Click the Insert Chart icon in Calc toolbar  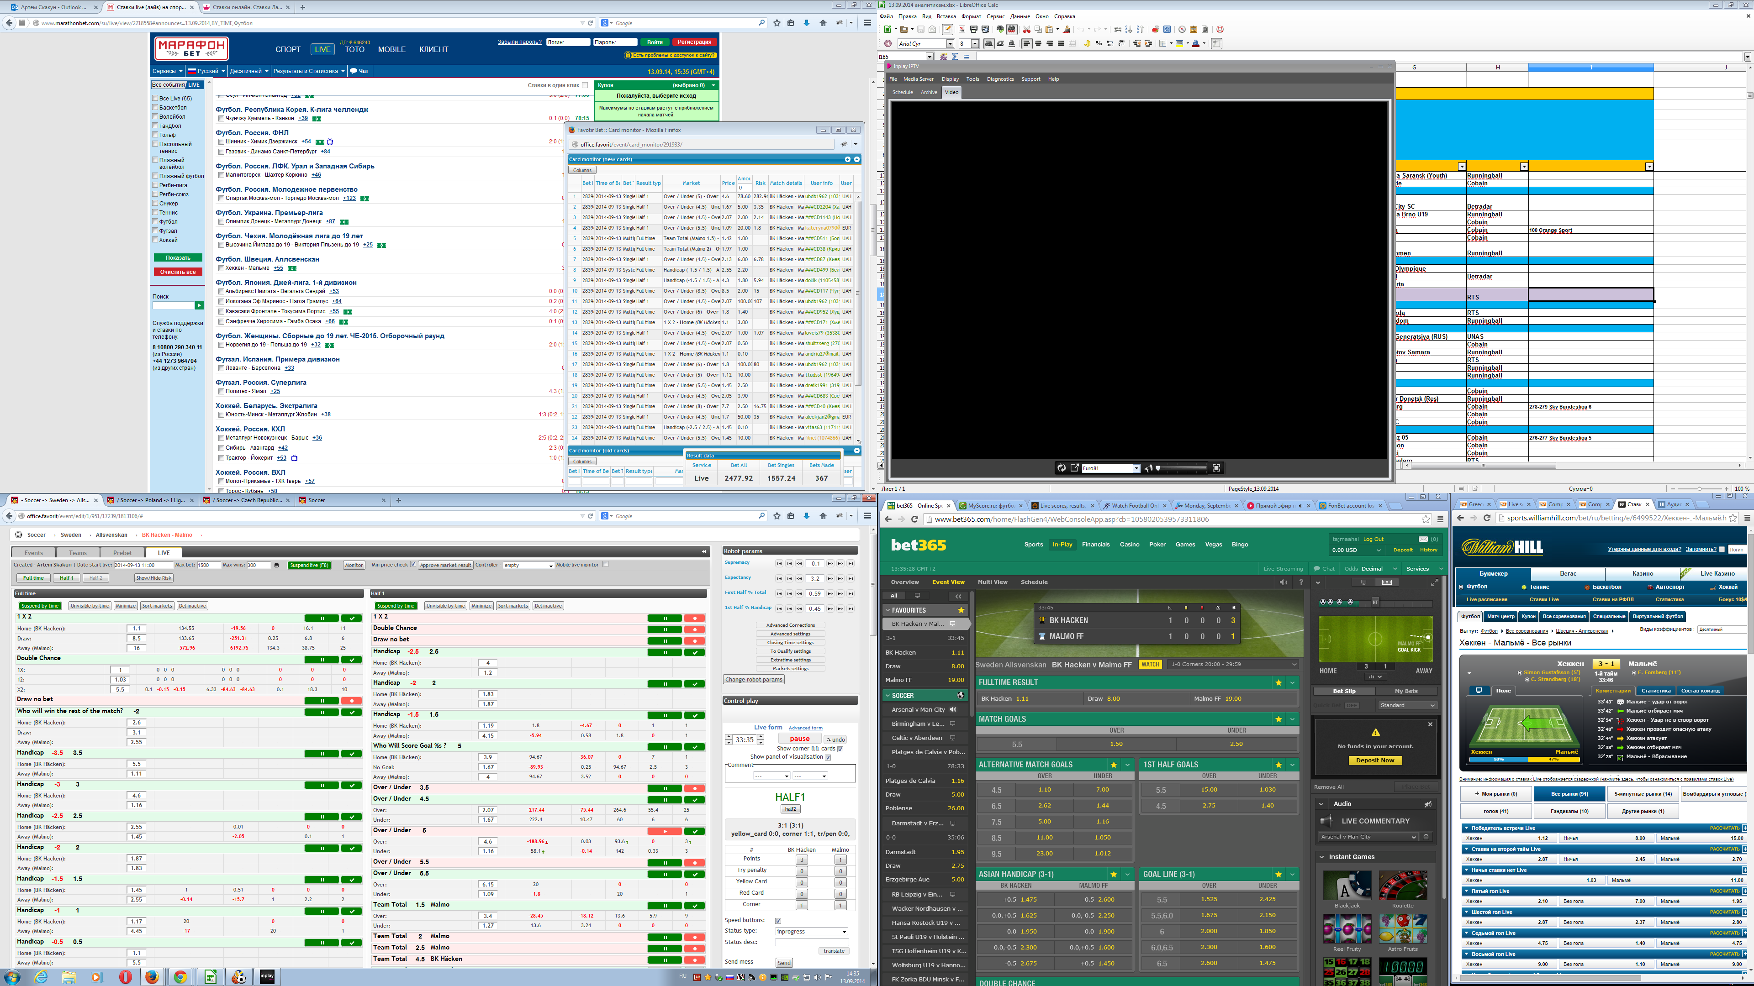[1156, 29]
